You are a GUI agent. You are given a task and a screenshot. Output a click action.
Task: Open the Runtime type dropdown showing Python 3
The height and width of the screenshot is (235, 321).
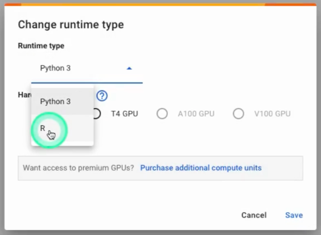(x=87, y=68)
